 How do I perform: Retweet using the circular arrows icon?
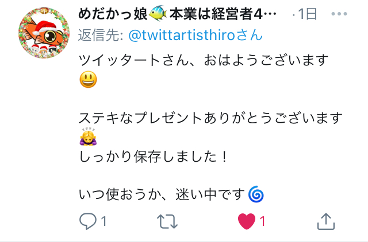click(167, 221)
